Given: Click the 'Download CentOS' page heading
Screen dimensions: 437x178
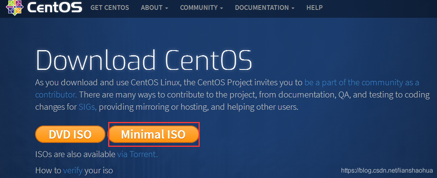Looking at the screenshot, I should point(143,60).
